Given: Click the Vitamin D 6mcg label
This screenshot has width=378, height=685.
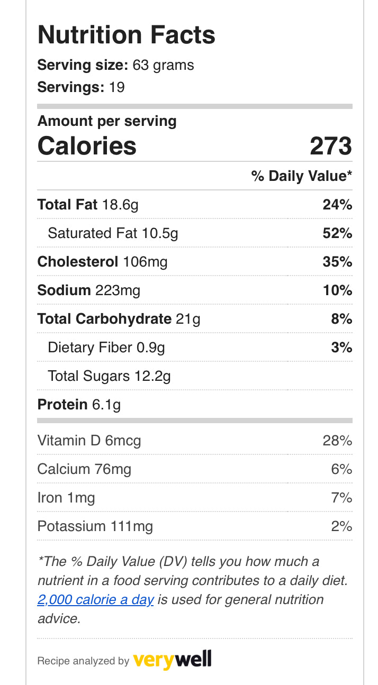Looking at the screenshot, I should (x=89, y=441).
